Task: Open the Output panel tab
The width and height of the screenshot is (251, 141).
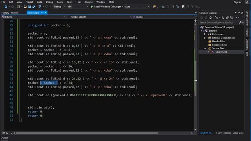Action: click(4, 137)
